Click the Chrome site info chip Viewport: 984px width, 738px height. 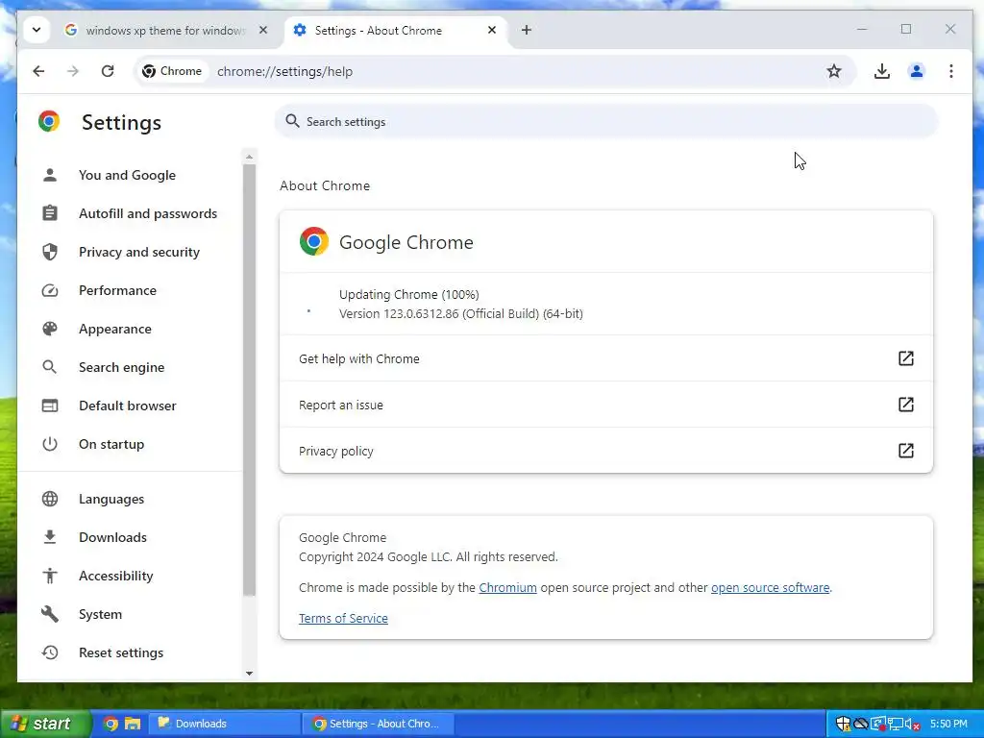pos(172,71)
